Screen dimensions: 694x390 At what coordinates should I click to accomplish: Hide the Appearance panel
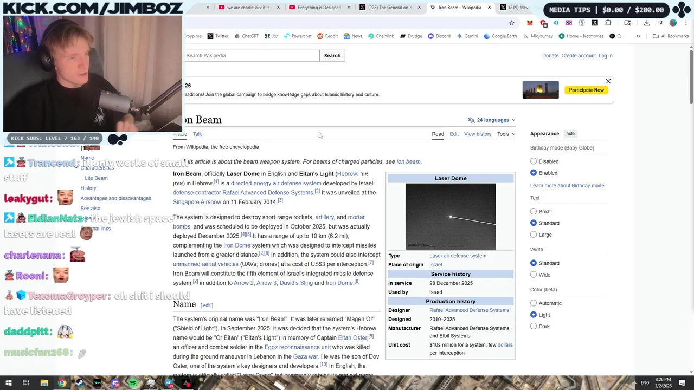(570, 134)
